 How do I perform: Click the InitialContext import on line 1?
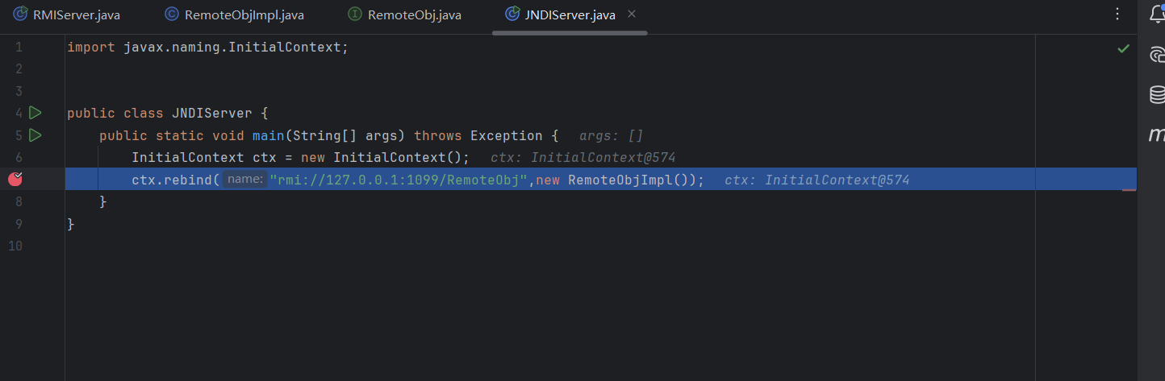tap(285, 48)
